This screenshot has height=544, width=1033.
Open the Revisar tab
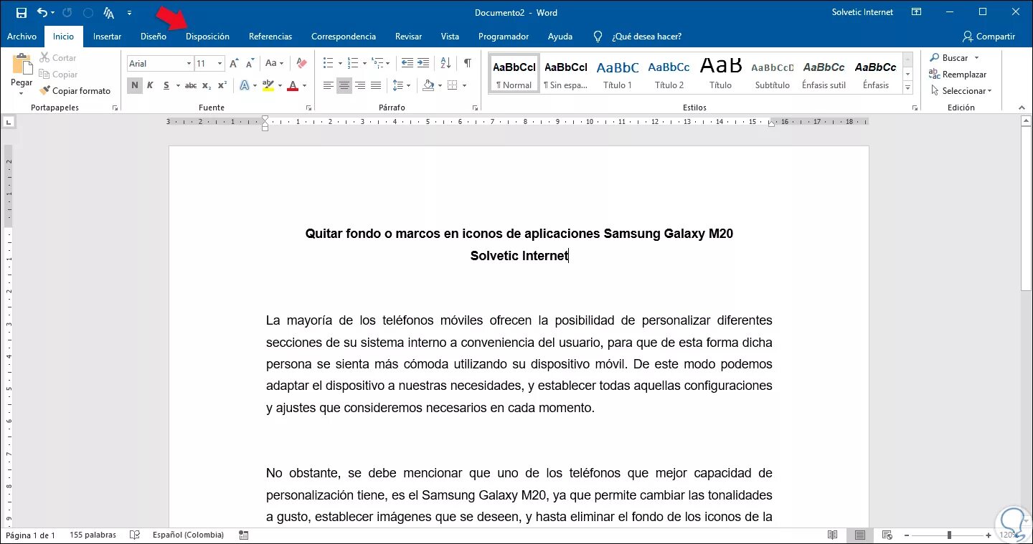(x=408, y=37)
